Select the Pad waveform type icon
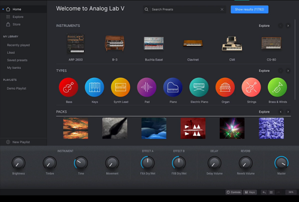Screen dimensions: 299x202 coord(147,87)
